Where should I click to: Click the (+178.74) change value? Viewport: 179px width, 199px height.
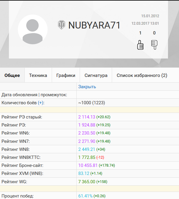click(107, 165)
